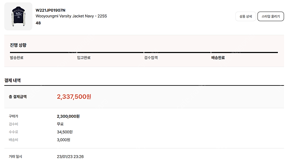
Task: Open the 상품 상세 product details button
Action: [245, 16]
